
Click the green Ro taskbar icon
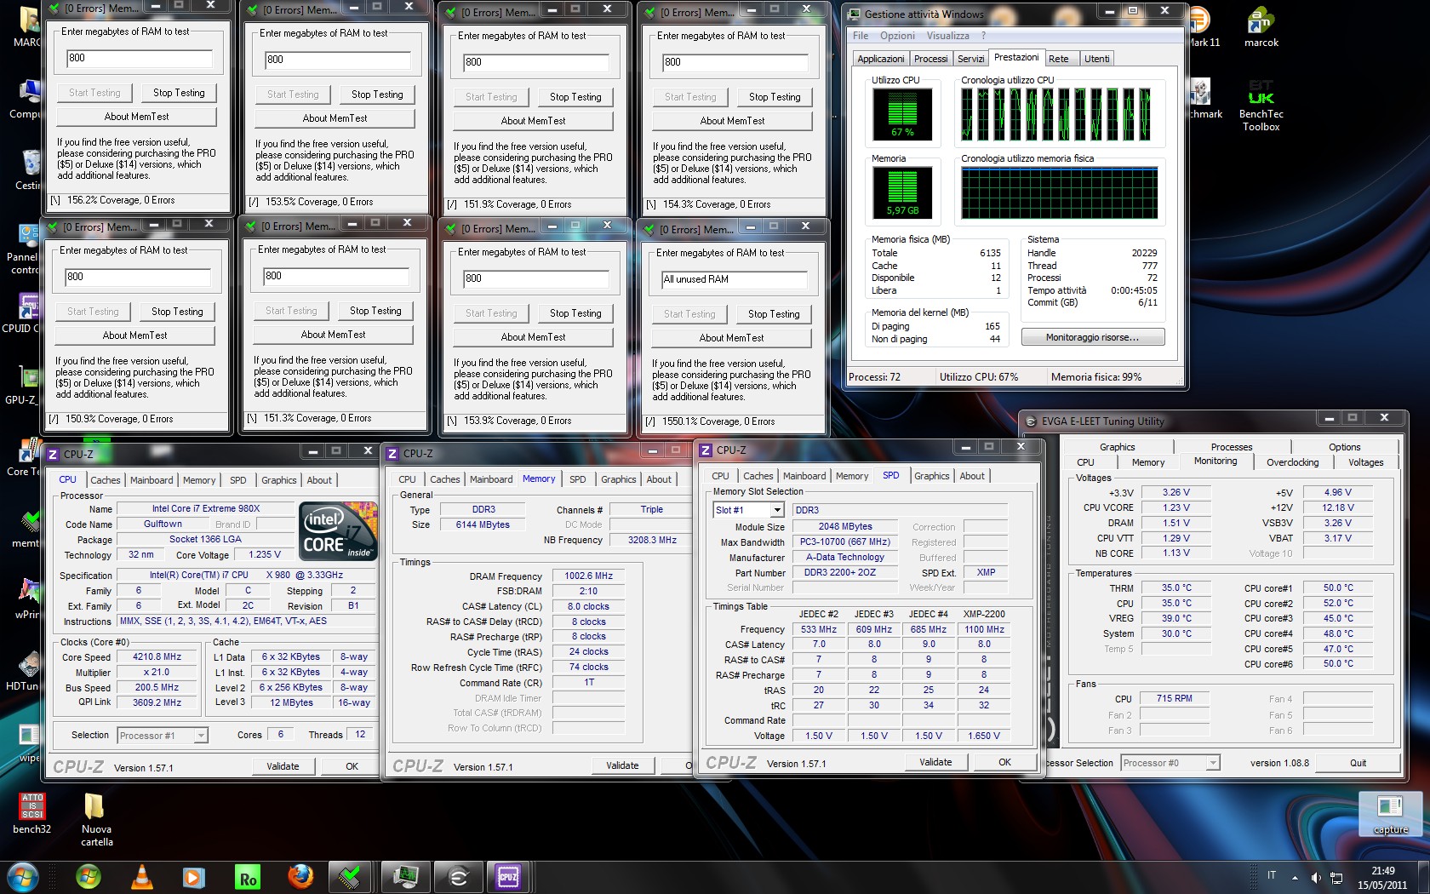[247, 877]
